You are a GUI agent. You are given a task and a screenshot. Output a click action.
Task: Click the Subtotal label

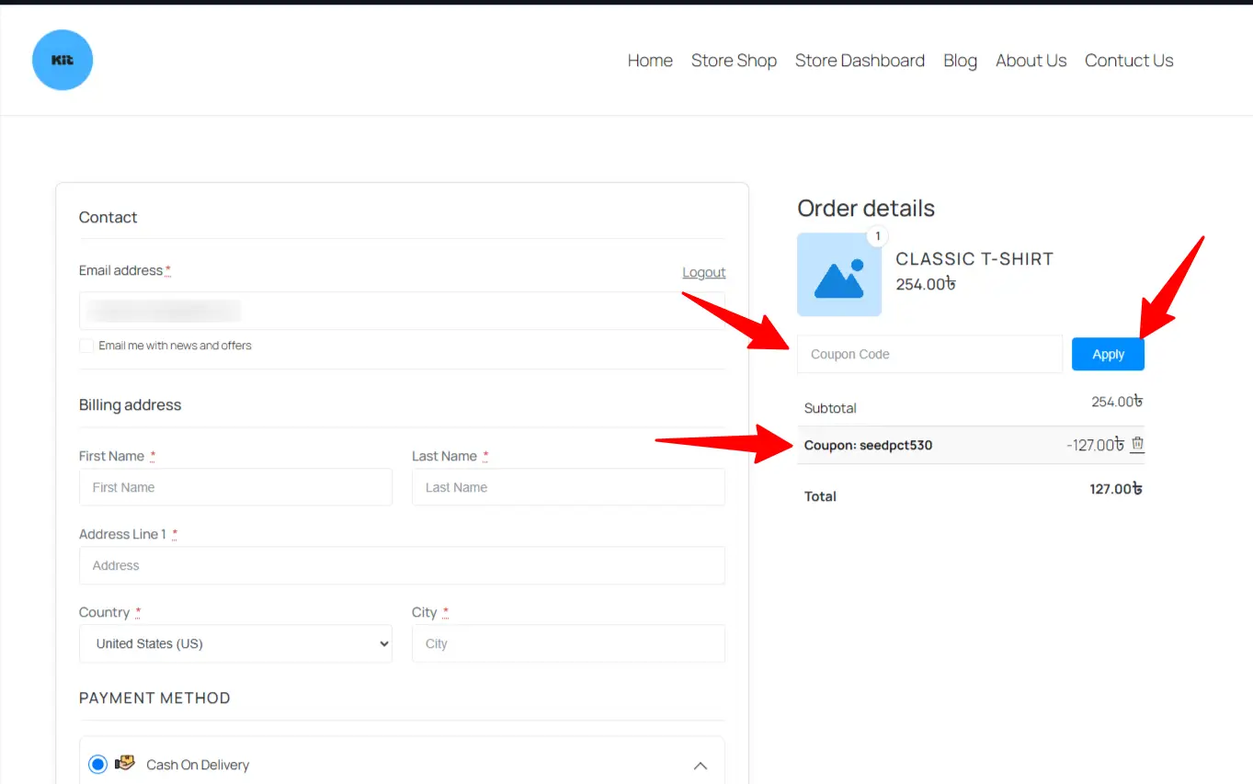[x=830, y=408]
